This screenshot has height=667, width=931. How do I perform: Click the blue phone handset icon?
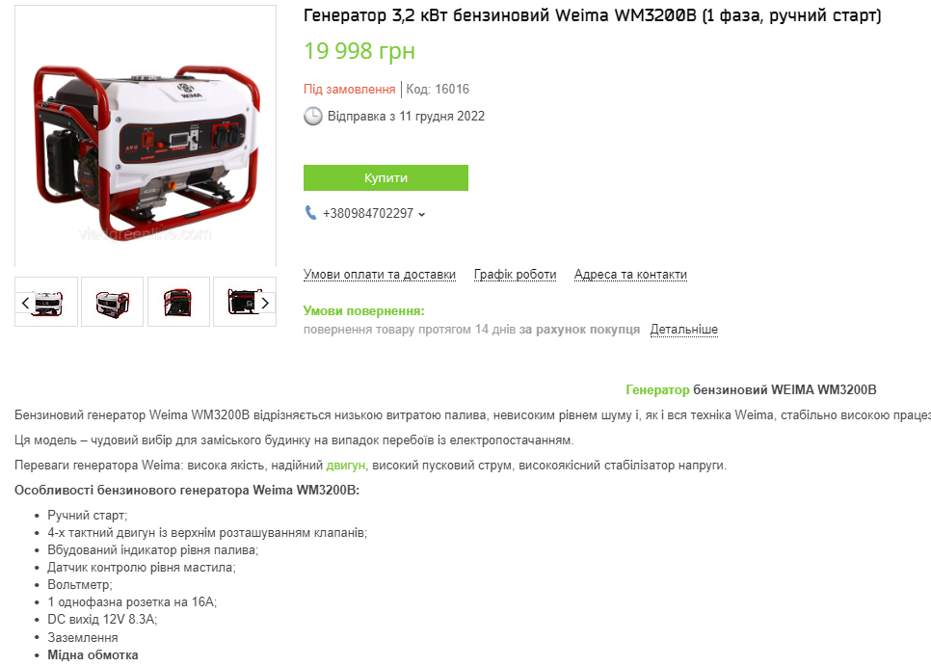[310, 213]
